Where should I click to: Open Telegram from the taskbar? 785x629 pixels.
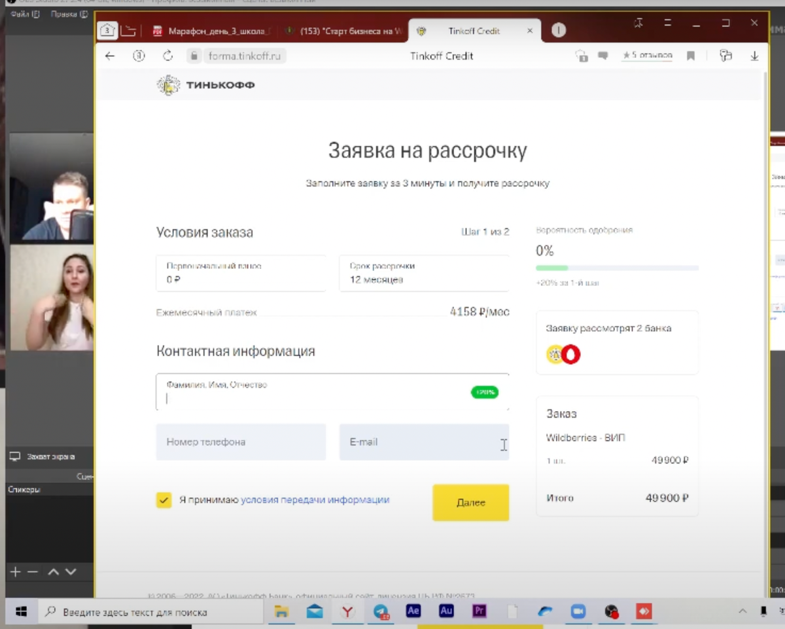pos(381,612)
